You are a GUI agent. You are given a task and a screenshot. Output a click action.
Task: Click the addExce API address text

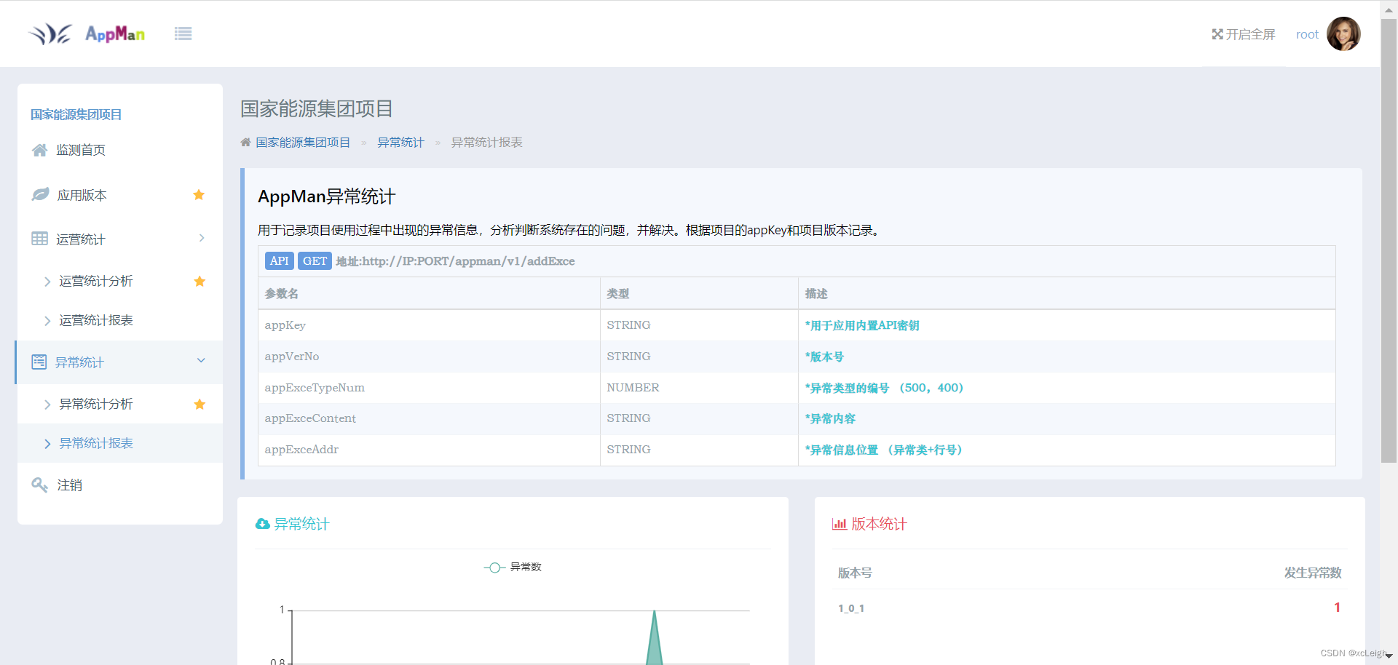click(x=455, y=261)
